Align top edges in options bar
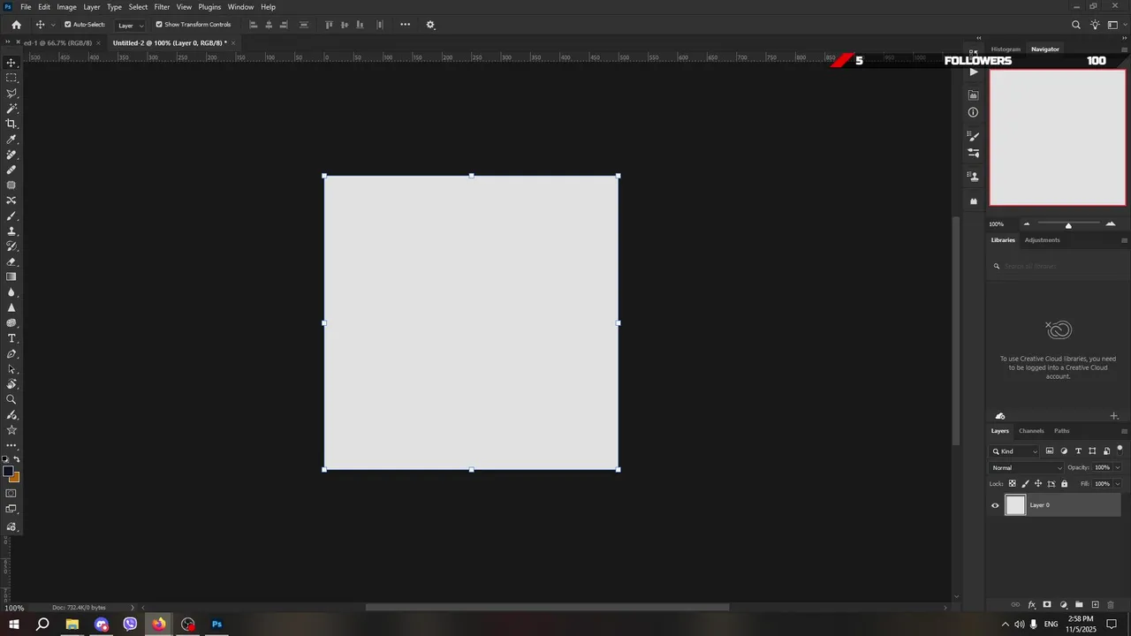This screenshot has height=636, width=1131. (330, 25)
